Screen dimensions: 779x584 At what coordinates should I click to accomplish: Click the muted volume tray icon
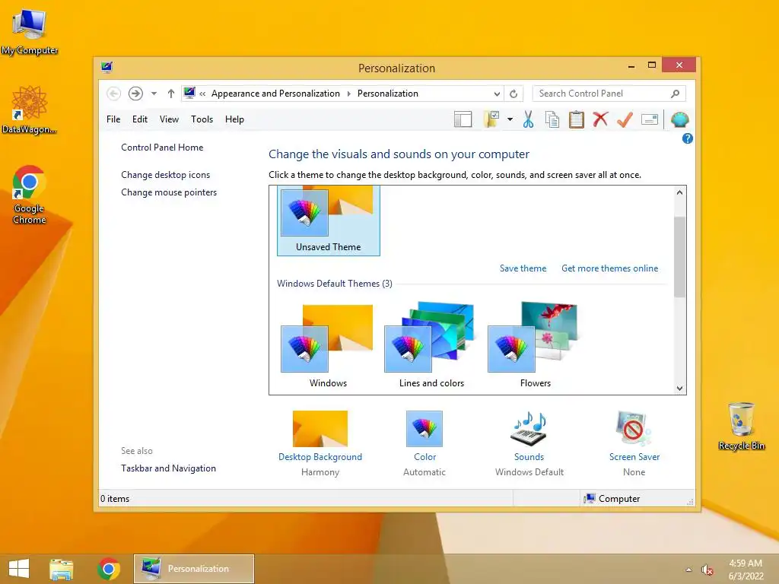707,570
